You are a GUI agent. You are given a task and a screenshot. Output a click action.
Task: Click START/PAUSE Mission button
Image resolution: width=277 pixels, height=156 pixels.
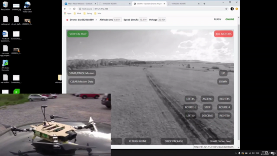click(82, 73)
